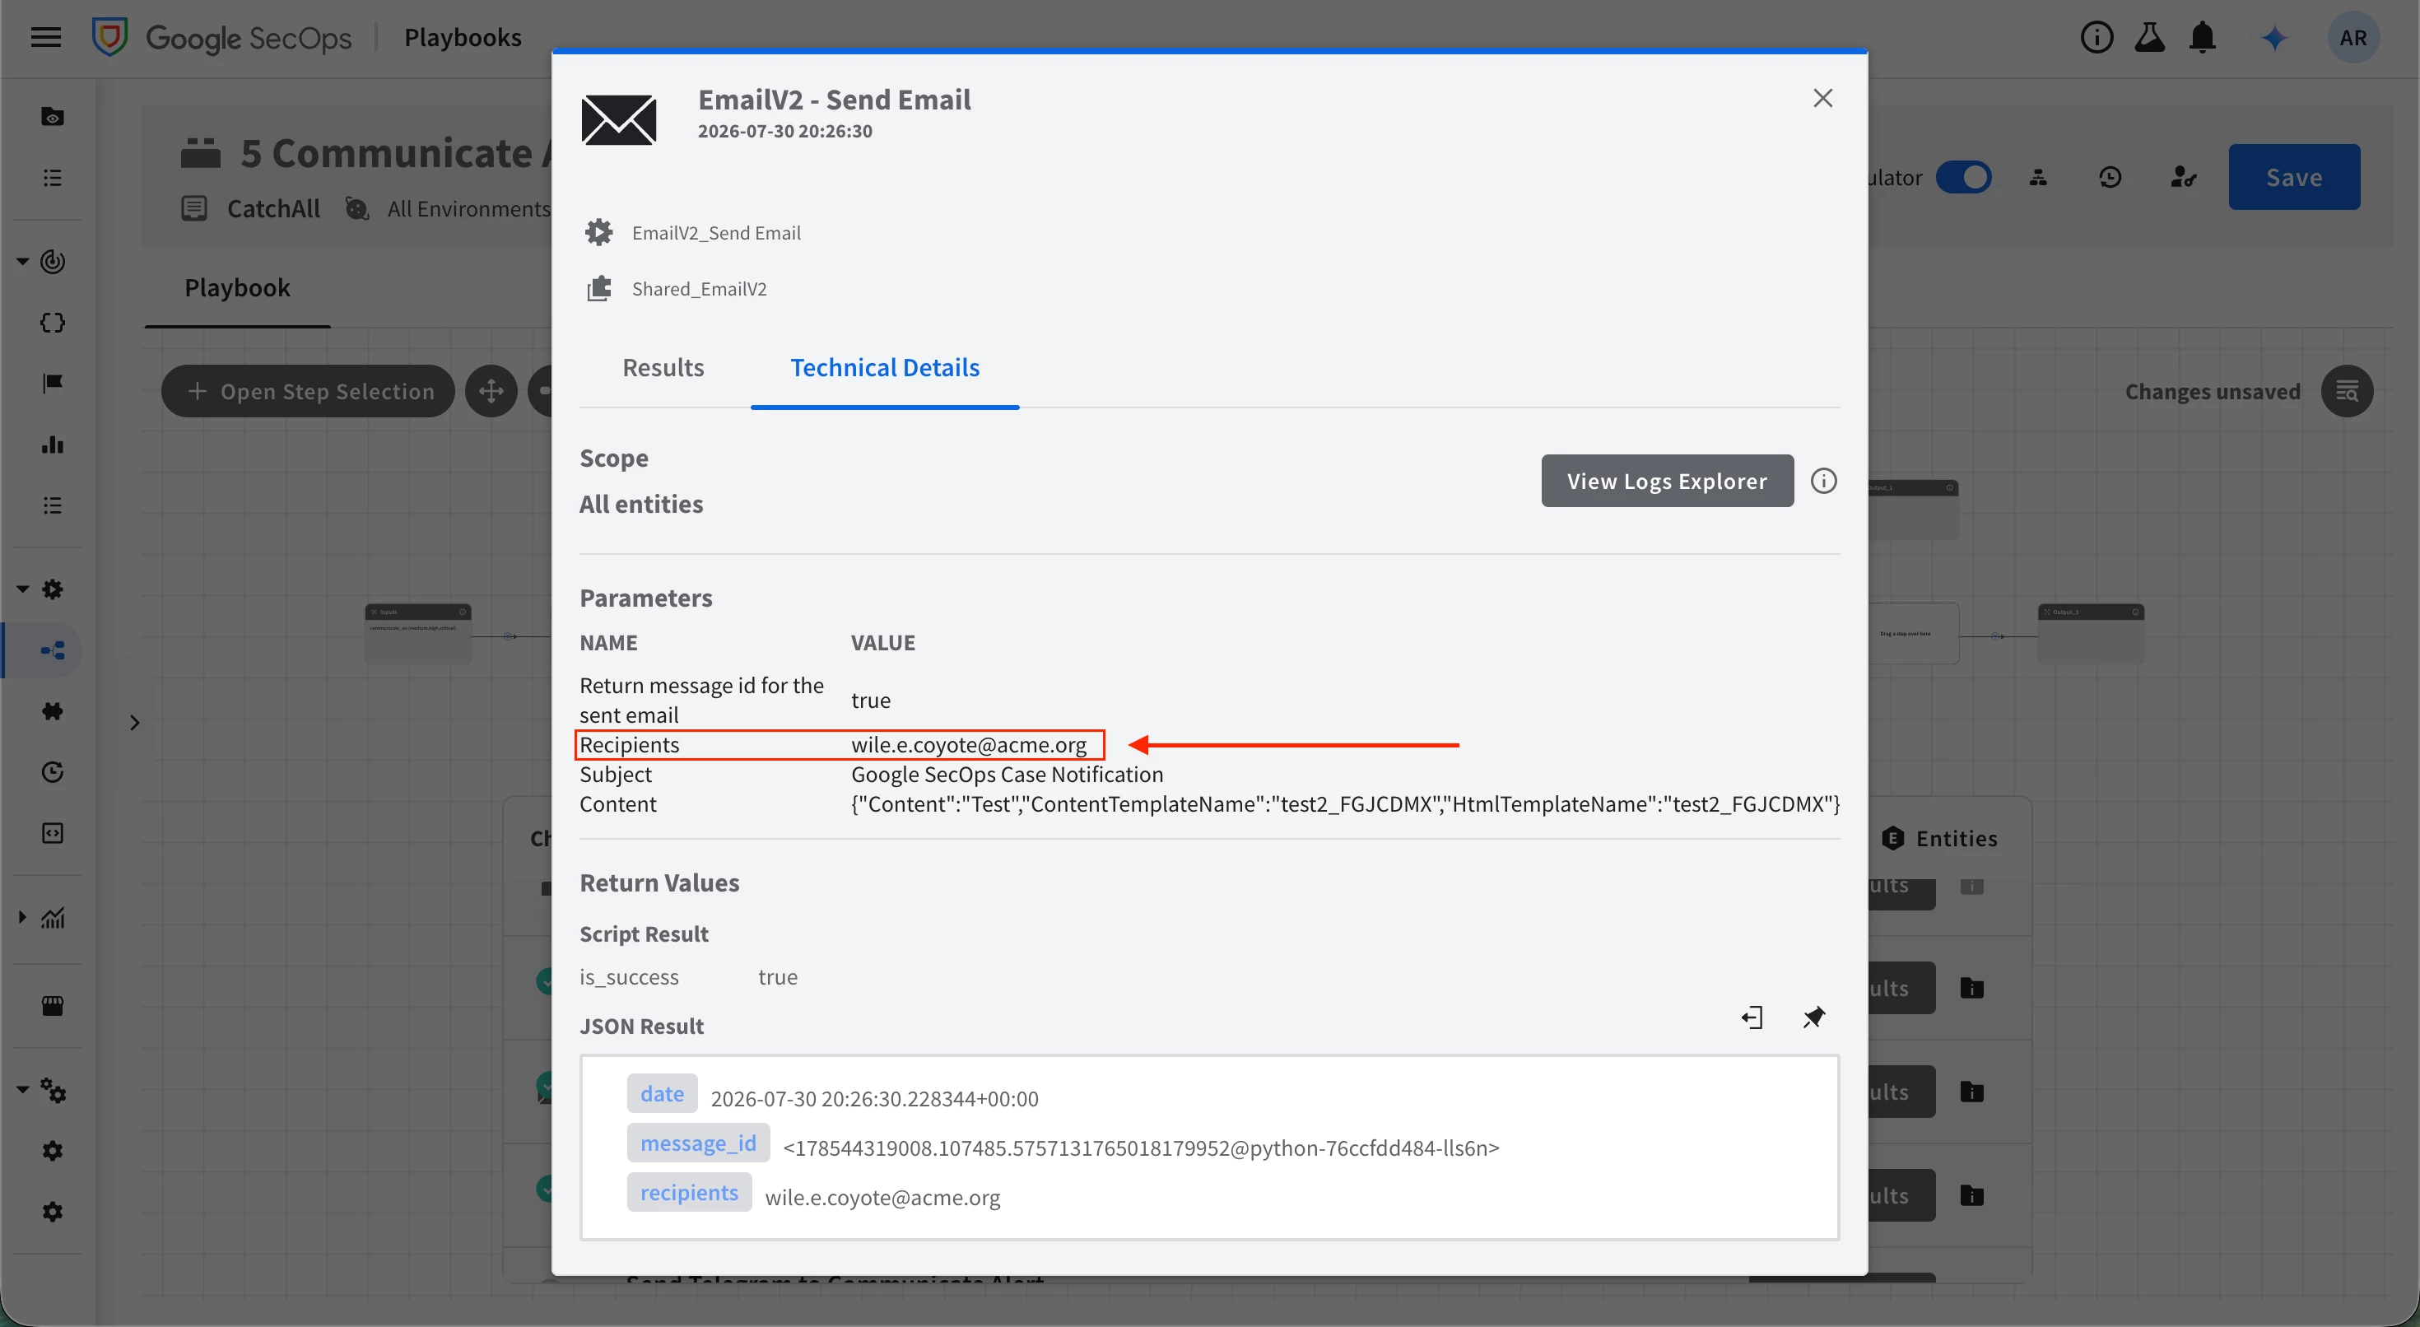The image size is (2420, 1327).
Task: Pin the JSON Result
Action: [x=1814, y=1017]
